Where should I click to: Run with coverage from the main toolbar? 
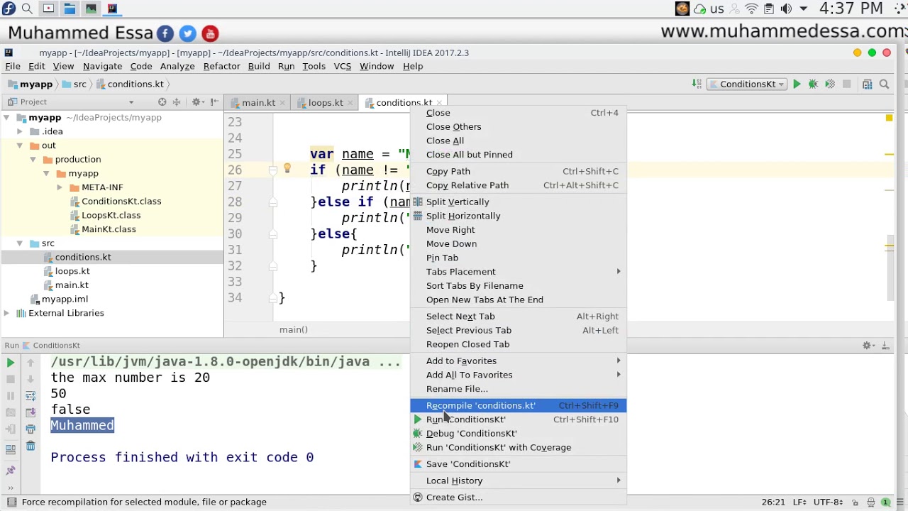pos(830,84)
